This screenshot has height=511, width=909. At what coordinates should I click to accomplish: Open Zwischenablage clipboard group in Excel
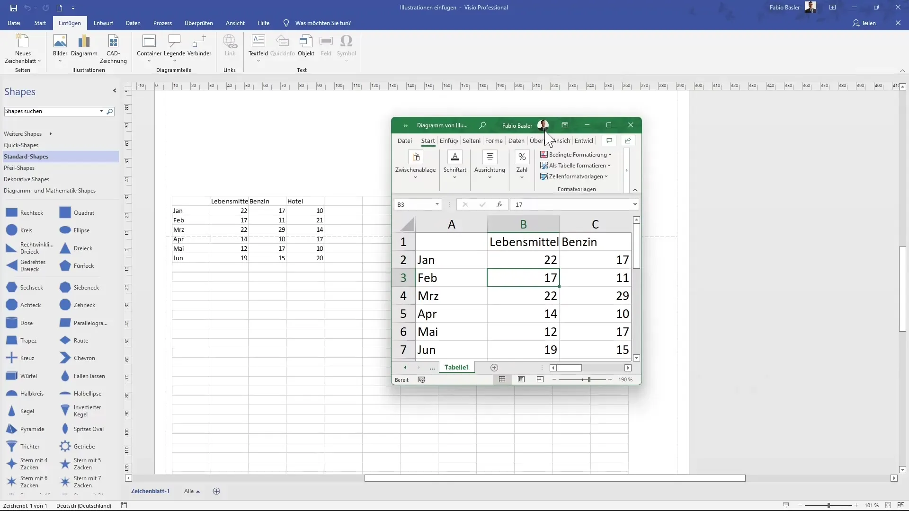click(x=415, y=165)
